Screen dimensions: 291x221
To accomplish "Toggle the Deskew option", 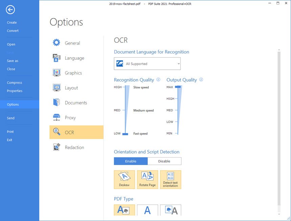I will pyautogui.click(x=124, y=180).
